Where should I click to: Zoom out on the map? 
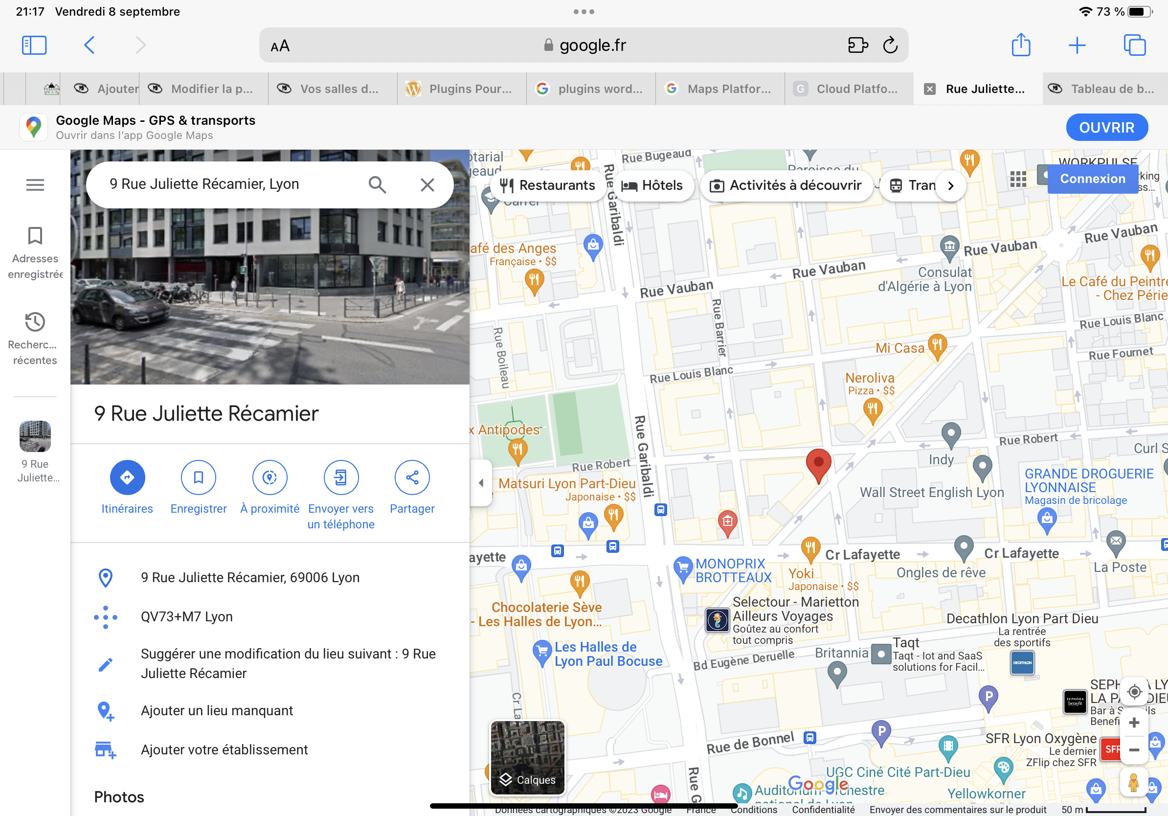(1134, 749)
